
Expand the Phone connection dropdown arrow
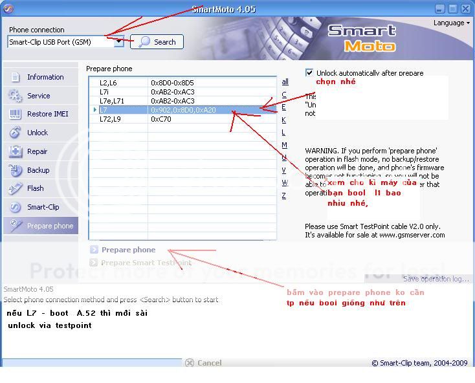(119, 42)
